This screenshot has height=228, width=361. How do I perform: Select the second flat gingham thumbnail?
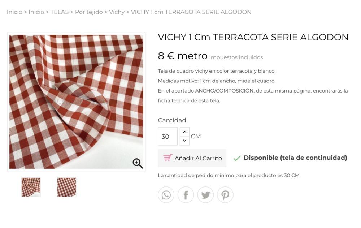(x=66, y=187)
